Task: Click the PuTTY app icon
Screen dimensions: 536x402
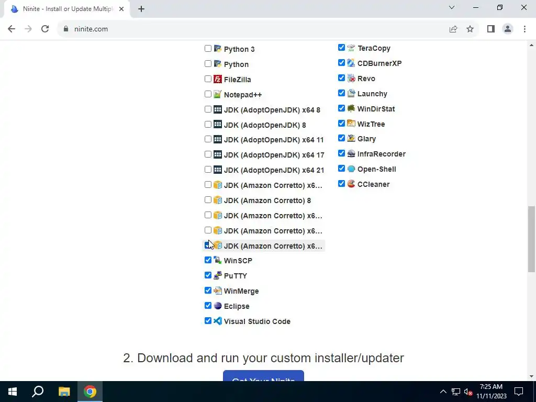Action: (x=217, y=275)
